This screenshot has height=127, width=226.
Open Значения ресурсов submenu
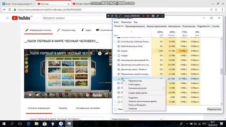144,88
